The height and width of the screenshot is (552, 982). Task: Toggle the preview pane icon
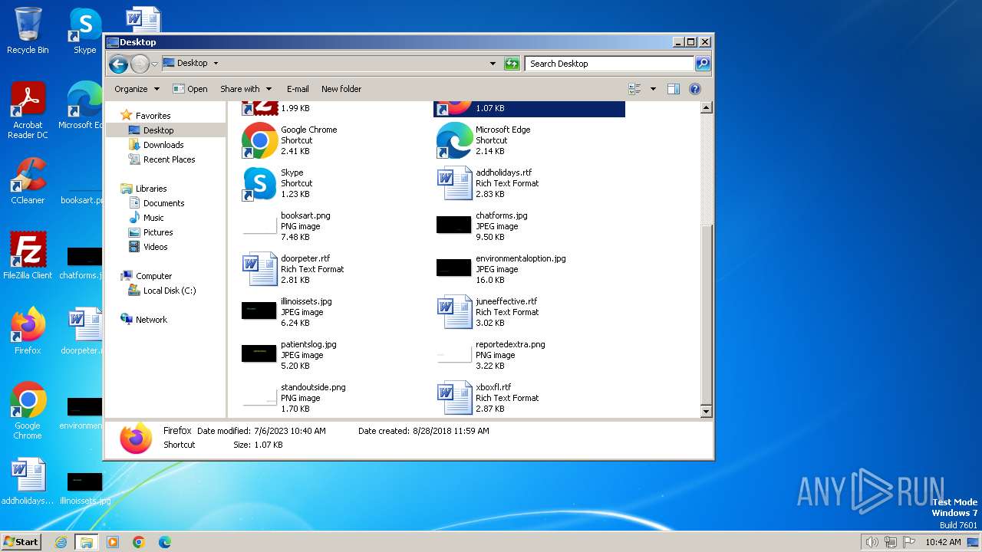(673, 89)
